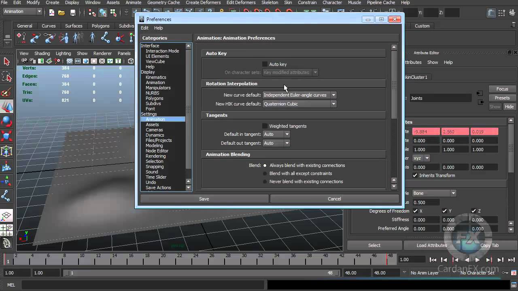Switch to the Curves shelf tab
The height and width of the screenshot is (291, 518).
tap(49, 26)
